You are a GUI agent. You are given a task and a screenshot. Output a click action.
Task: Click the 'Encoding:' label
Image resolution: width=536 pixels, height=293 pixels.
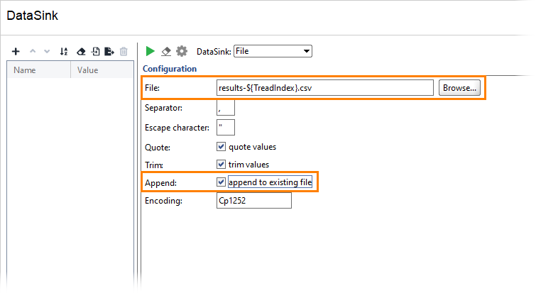163,201
